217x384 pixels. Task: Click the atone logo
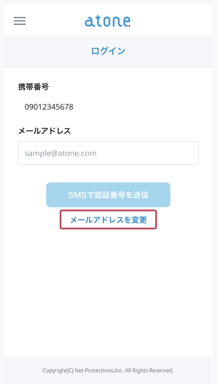point(107,21)
